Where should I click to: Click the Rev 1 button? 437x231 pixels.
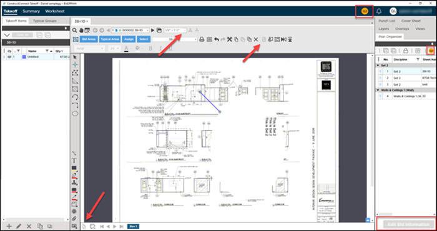pos(133,226)
